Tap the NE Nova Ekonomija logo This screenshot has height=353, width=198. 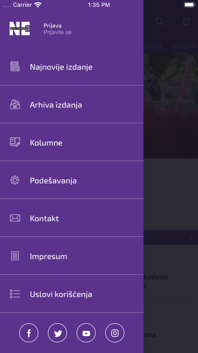click(20, 28)
